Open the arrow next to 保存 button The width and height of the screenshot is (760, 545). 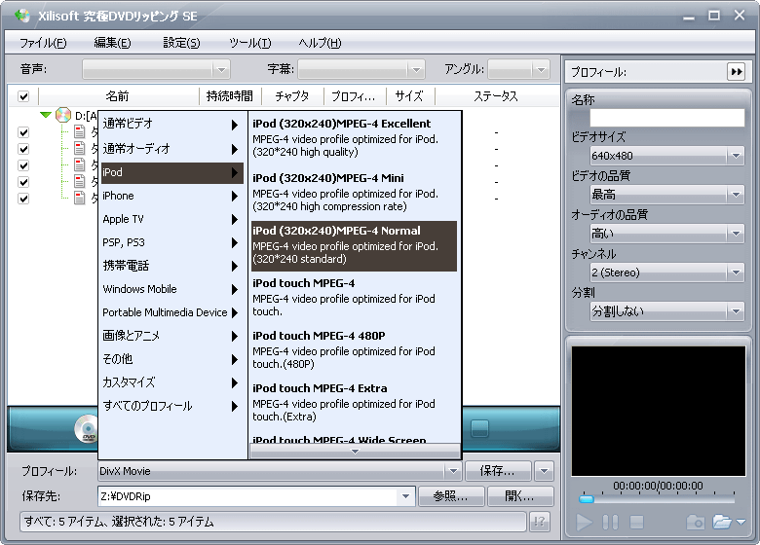(x=544, y=470)
